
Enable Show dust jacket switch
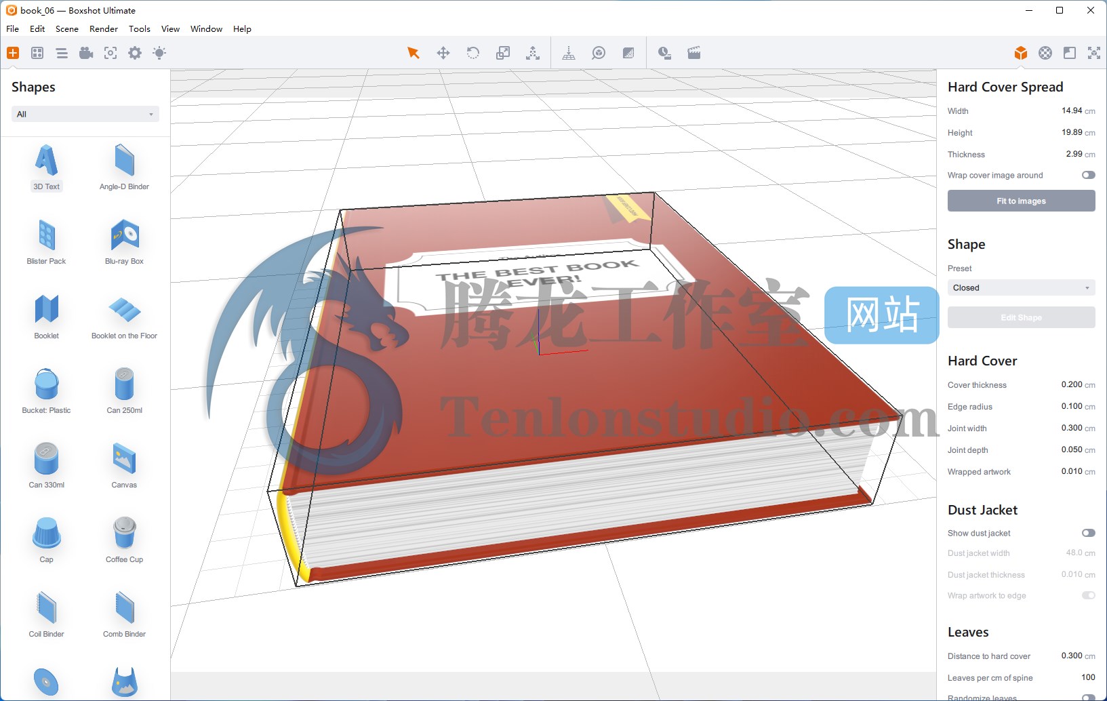pyautogui.click(x=1088, y=533)
